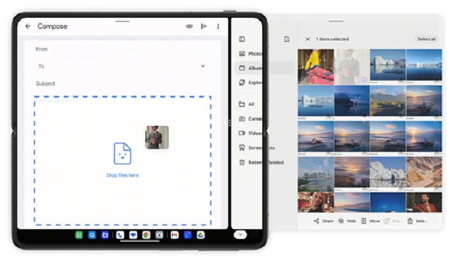Open the three-dot more options menu
The height and width of the screenshot is (260, 460).
(218, 26)
